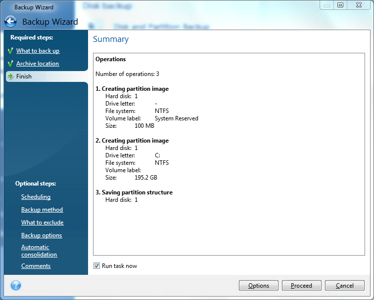Screen dimensions: 374x300
Task: Open the Backup options step
Action: click(x=42, y=235)
